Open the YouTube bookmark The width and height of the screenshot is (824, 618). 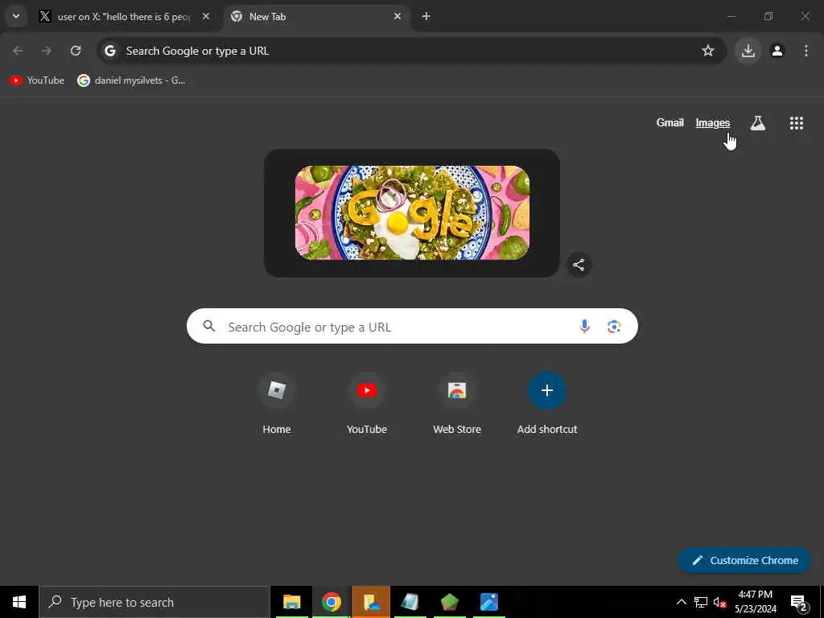pos(37,80)
